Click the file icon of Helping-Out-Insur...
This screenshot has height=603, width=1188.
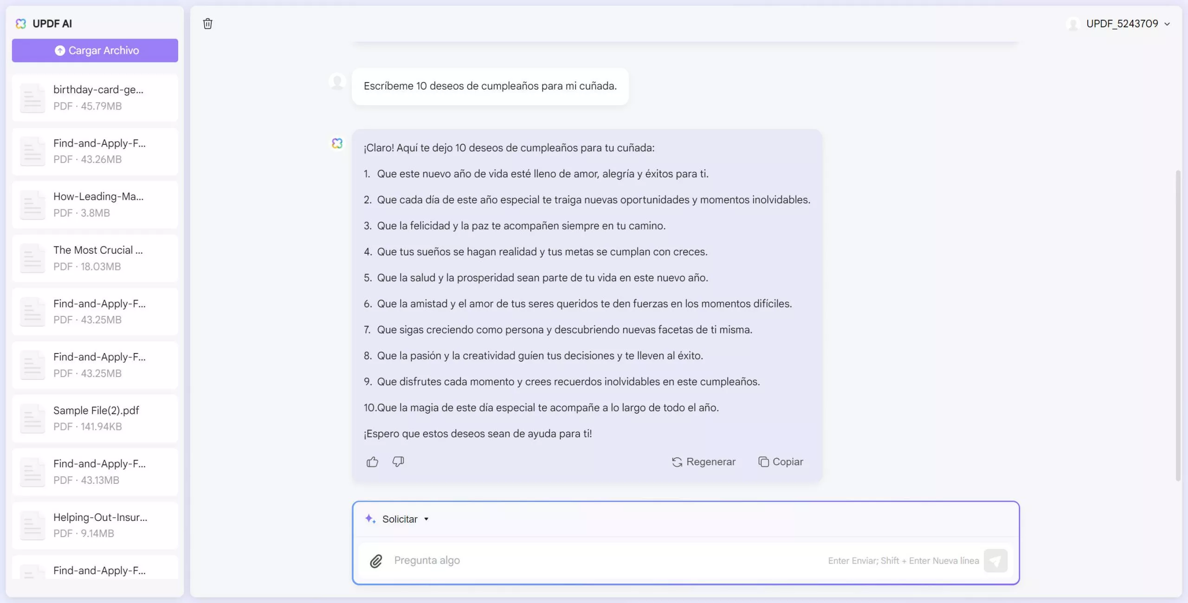point(32,526)
